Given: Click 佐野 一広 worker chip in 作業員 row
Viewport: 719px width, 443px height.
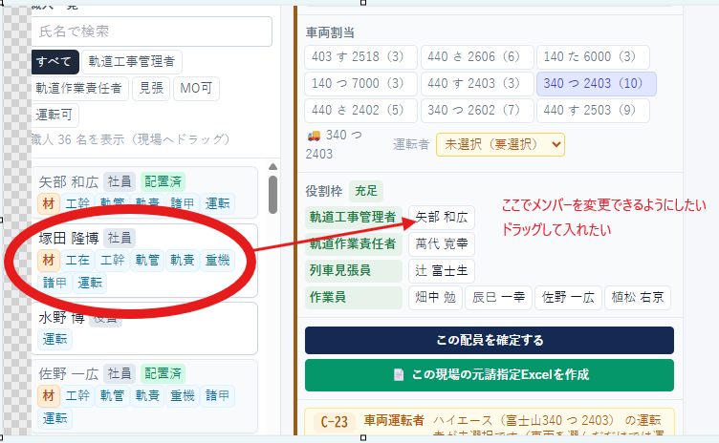Looking at the screenshot, I should click(x=568, y=298).
